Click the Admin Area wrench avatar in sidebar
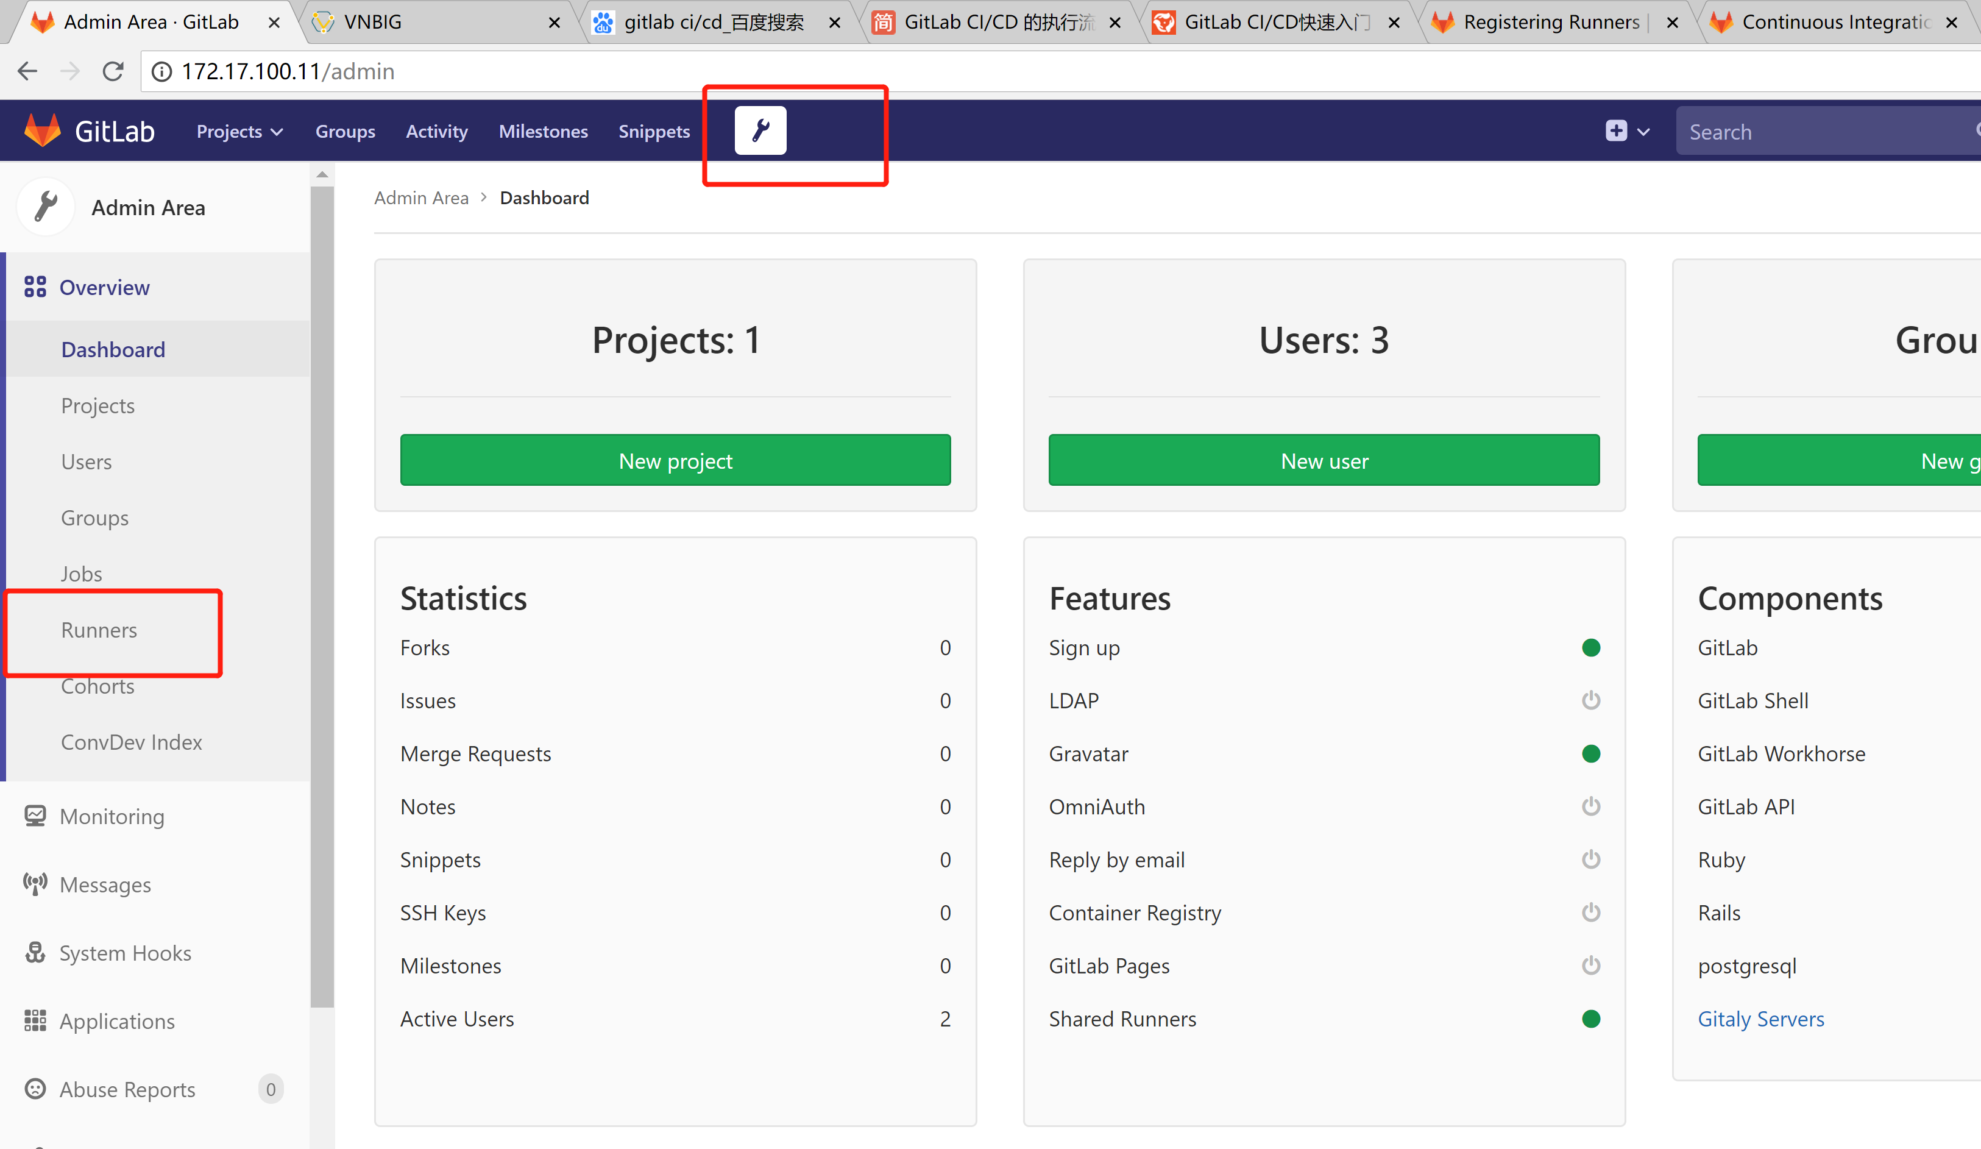1981x1149 pixels. pyautogui.click(x=46, y=207)
